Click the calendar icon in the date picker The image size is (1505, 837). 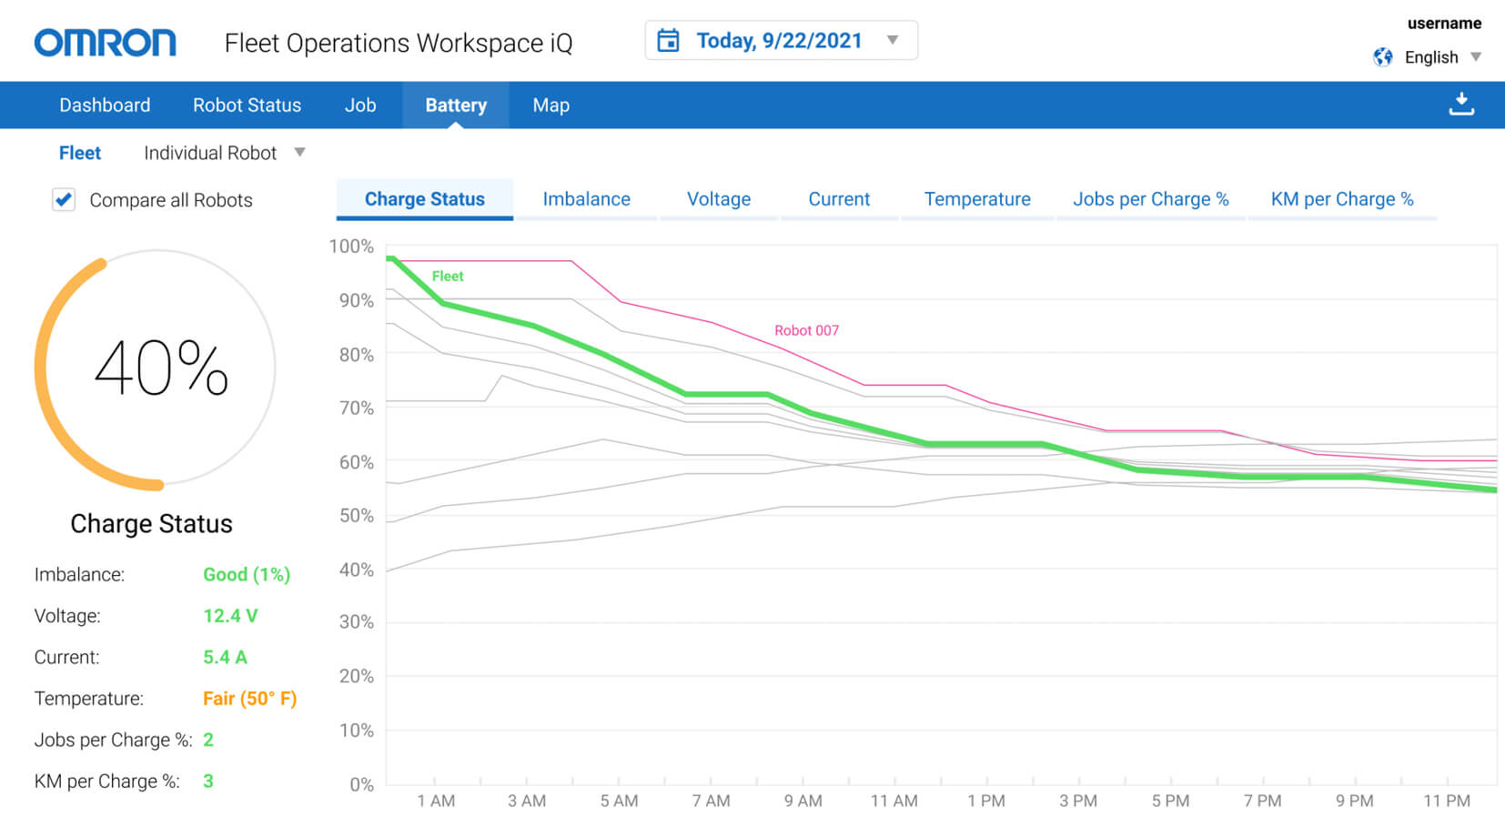668,41
